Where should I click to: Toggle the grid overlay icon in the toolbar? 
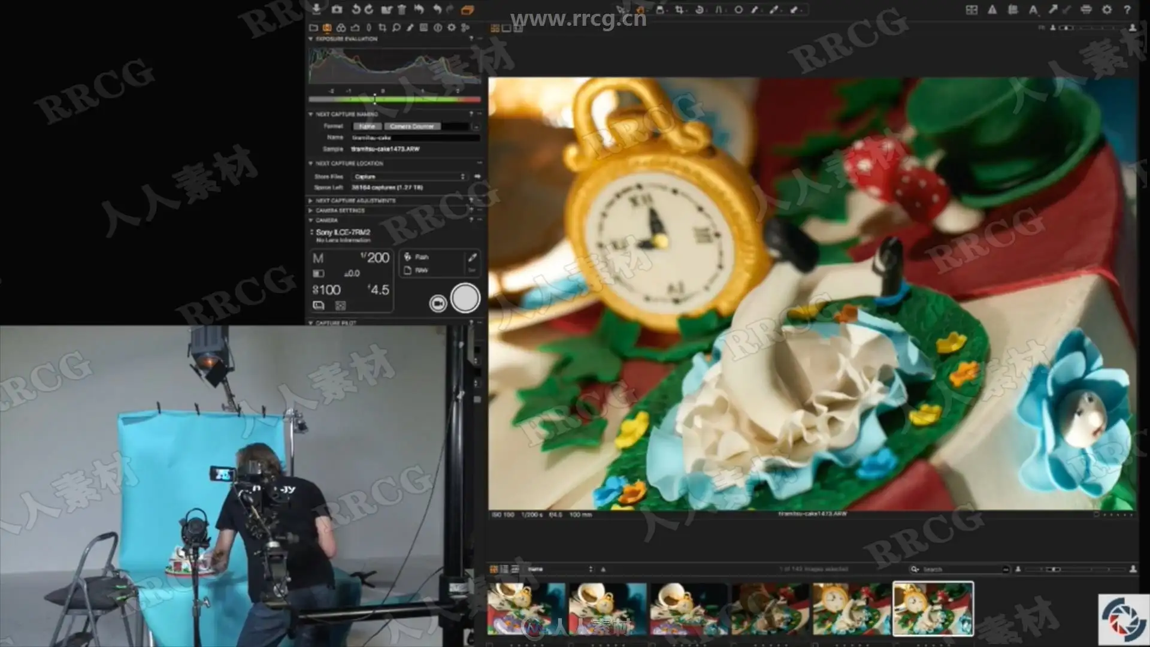[972, 10]
